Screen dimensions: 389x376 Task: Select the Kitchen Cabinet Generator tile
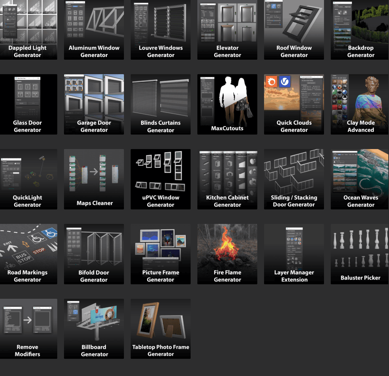pos(227,179)
